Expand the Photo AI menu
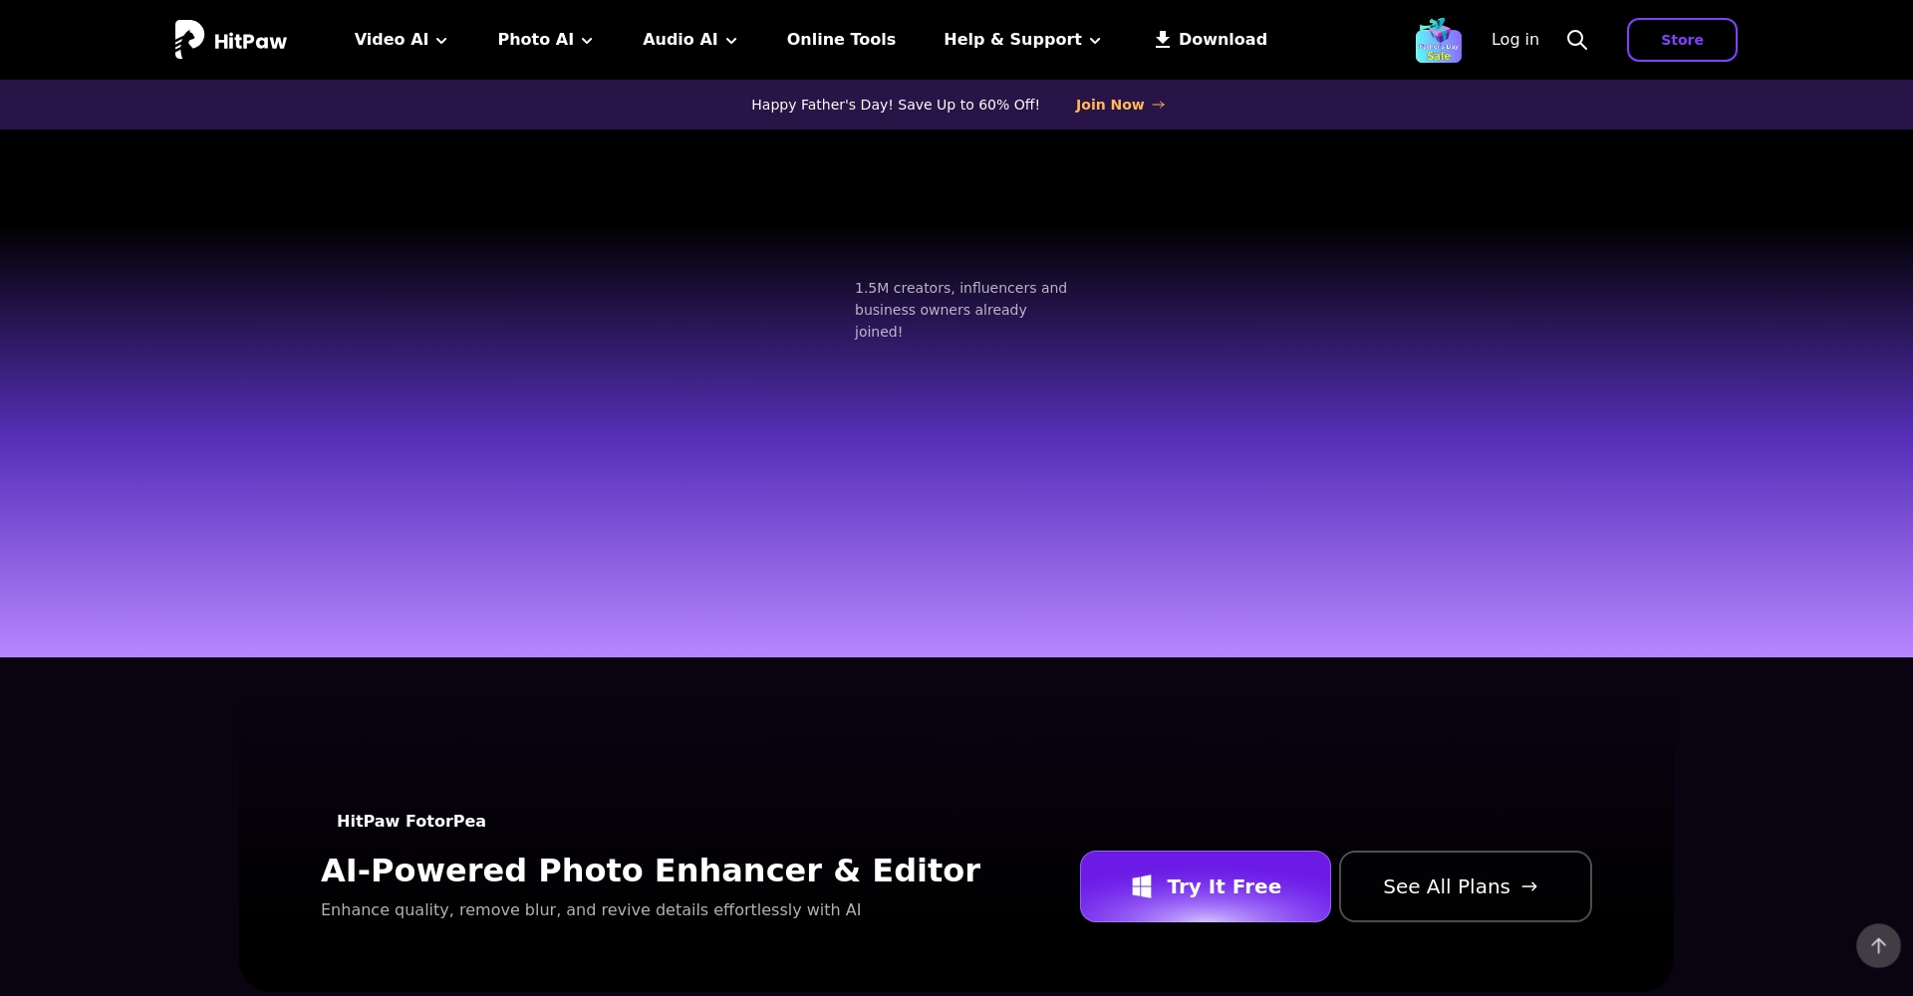 point(545,40)
